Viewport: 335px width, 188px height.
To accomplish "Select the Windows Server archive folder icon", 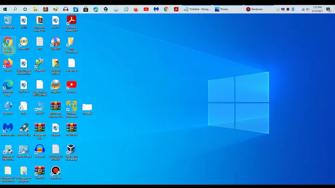I will tap(40, 23).
